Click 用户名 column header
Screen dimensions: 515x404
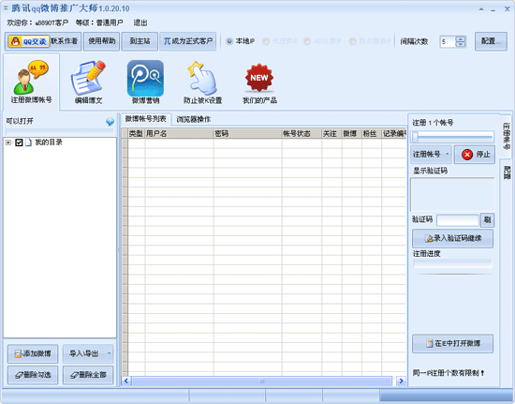(x=180, y=133)
